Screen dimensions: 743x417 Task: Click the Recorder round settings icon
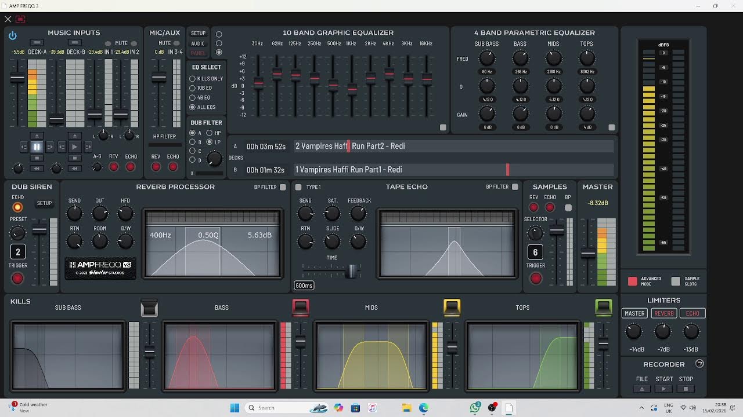tap(699, 364)
